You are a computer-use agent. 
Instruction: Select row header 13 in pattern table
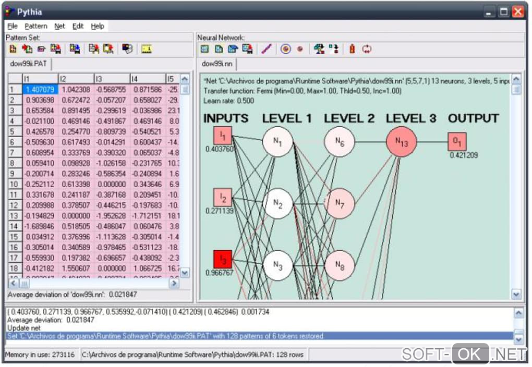pos(15,216)
